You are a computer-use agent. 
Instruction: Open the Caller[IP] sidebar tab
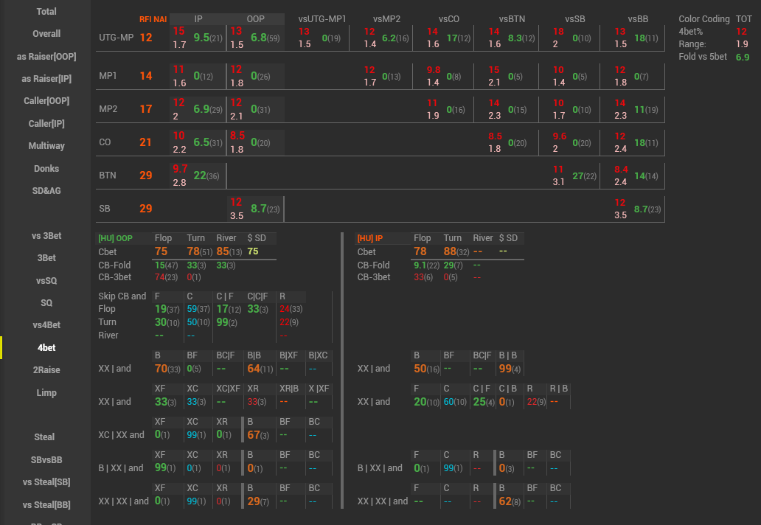coord(46,124)
